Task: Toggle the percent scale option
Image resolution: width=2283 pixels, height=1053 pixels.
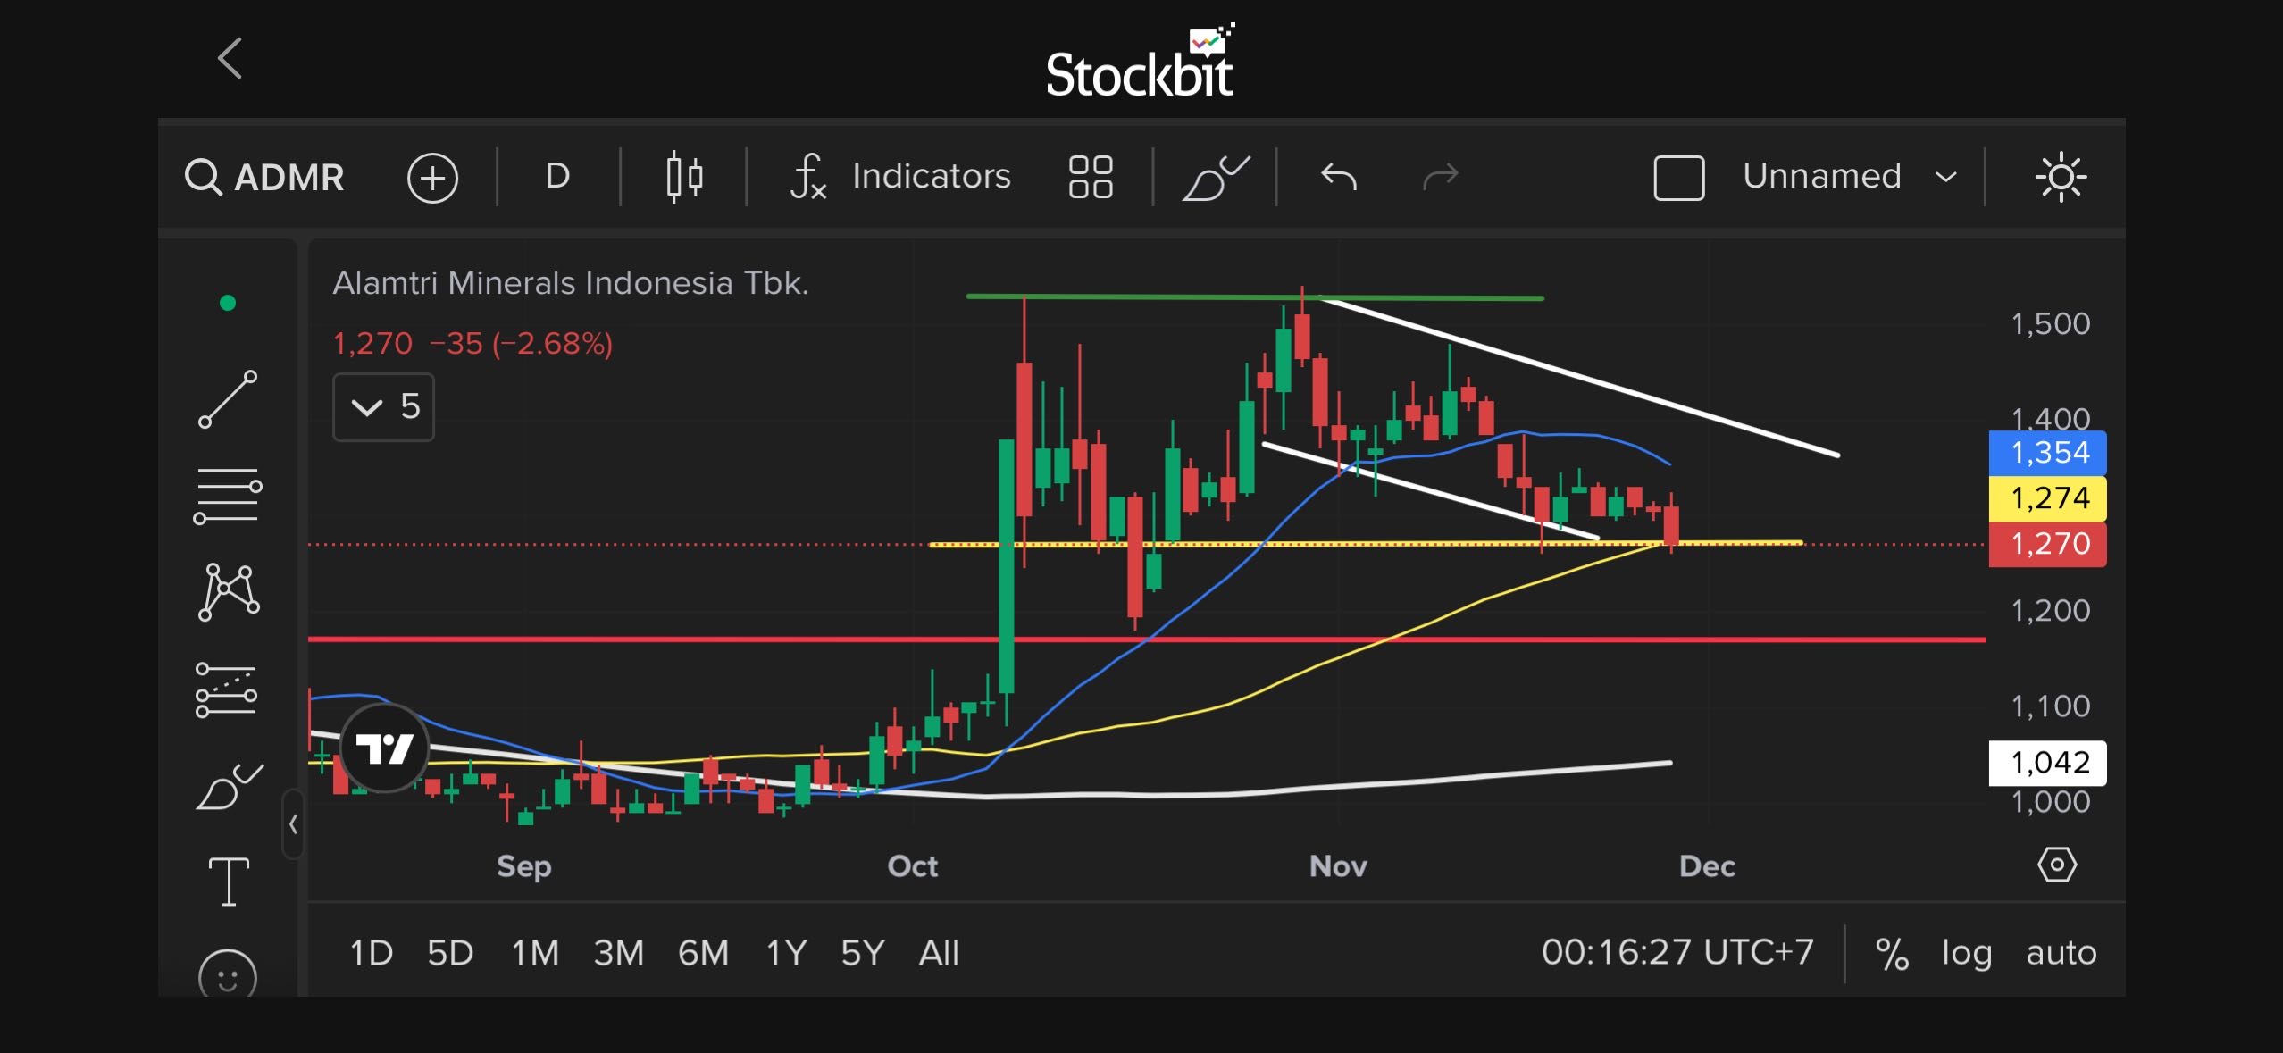Action: pyautogui.click(x=1891, y=953)
